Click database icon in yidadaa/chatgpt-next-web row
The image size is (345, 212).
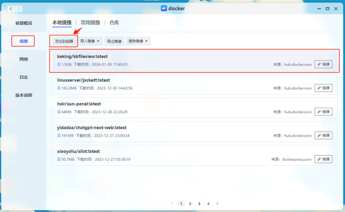[x=59, y=135]
